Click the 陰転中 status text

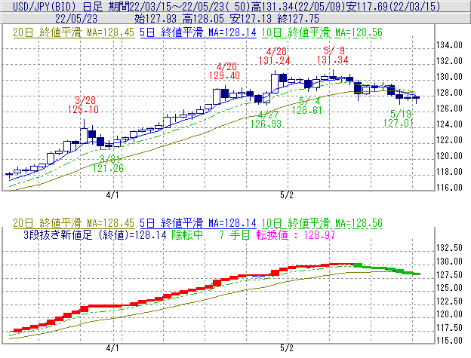pyautogui.click(x=187, y=234)
